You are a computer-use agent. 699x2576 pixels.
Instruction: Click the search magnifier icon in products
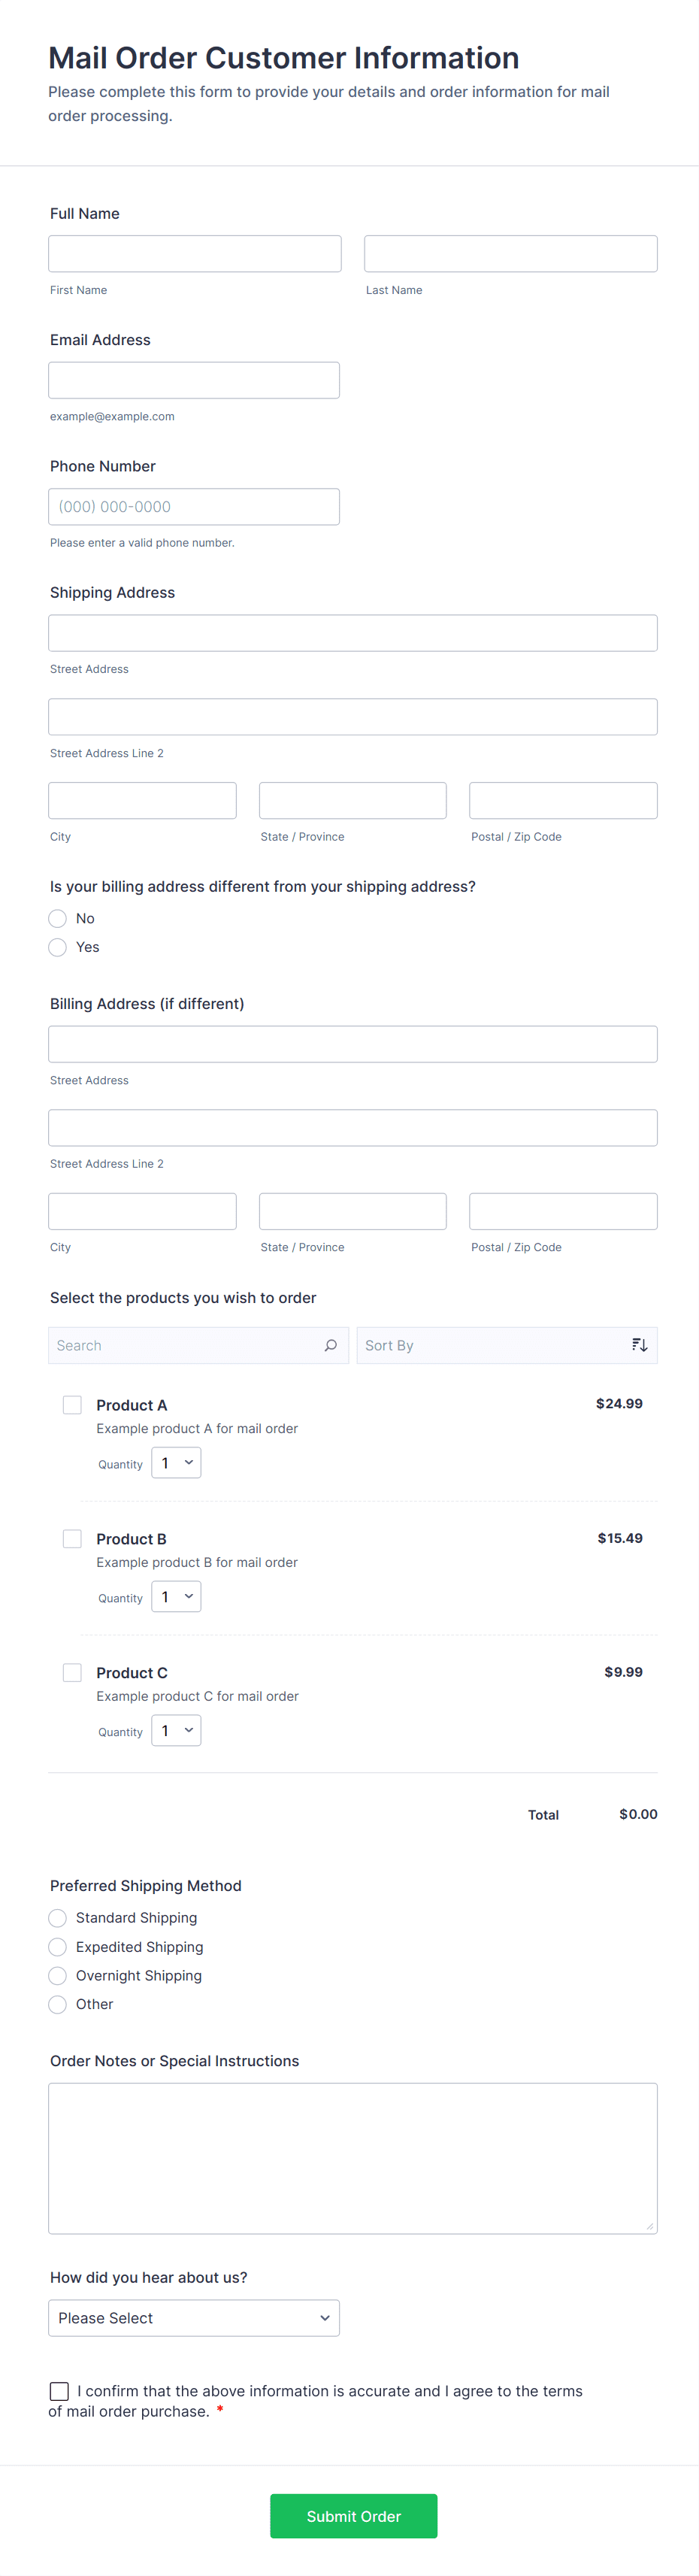tap(330, 1345)
